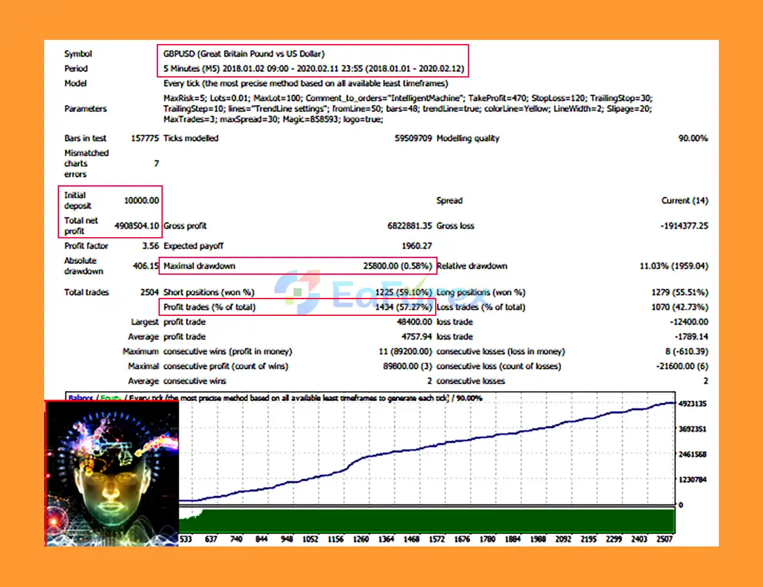Click the trade count label 2507
Image resolution: width=763 pixels, height=587 pixels.
point(665,538)
